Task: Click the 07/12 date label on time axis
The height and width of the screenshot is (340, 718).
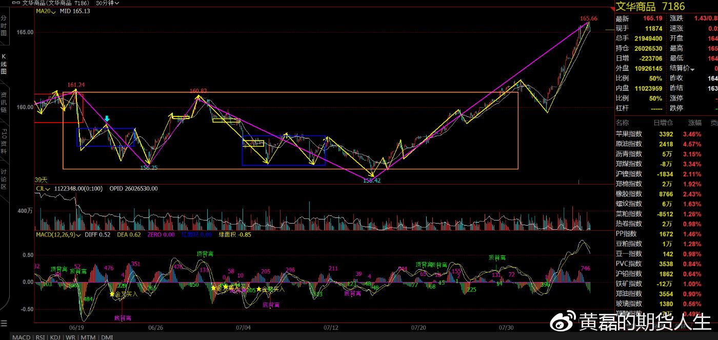Action: pos(331,327)
